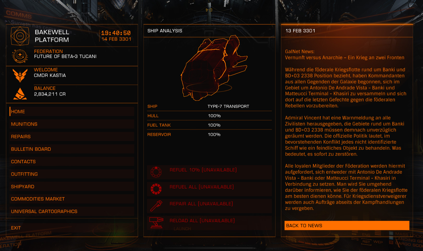The image size is (423, 251).
Task: Click the RST power distributor label
Action: tap(366, 242)
